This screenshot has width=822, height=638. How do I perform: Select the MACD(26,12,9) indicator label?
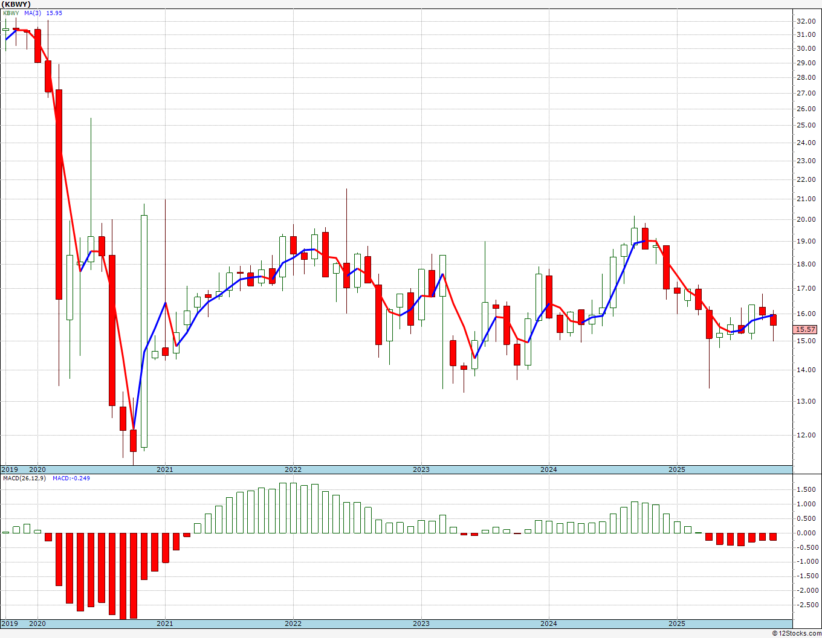coord(24,478)
